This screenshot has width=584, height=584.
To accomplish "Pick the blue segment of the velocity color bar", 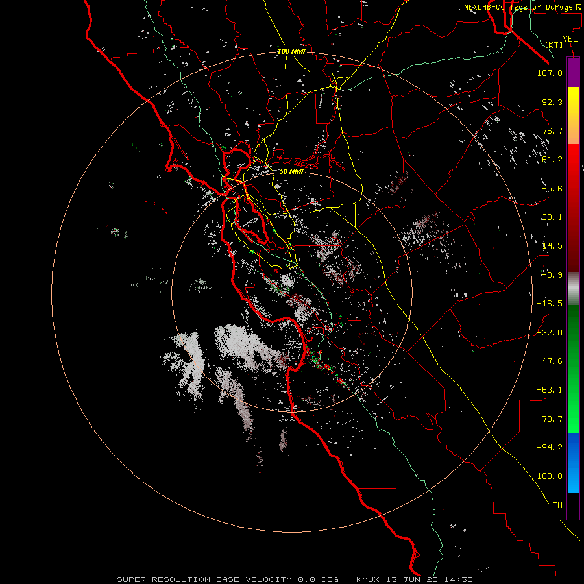I will (x=573, y=463).
